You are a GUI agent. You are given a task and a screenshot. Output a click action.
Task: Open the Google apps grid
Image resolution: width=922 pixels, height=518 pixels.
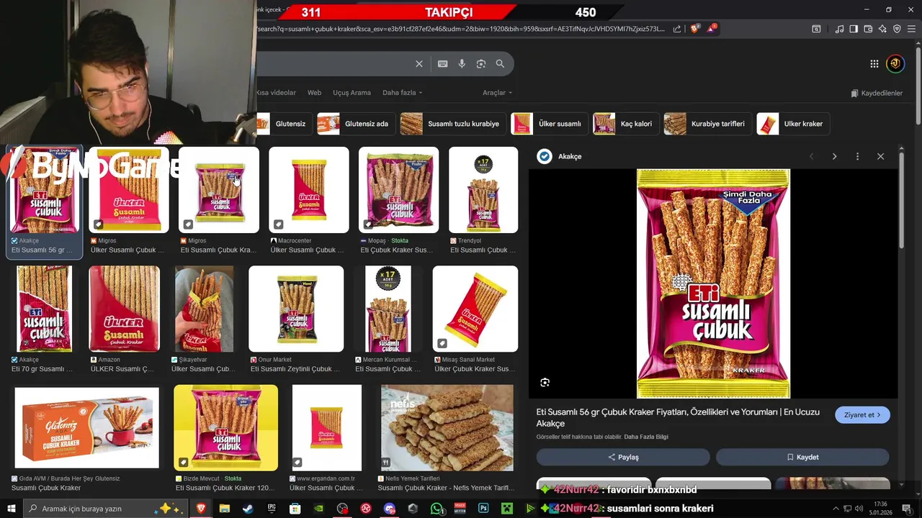click(x=874, y=64)
